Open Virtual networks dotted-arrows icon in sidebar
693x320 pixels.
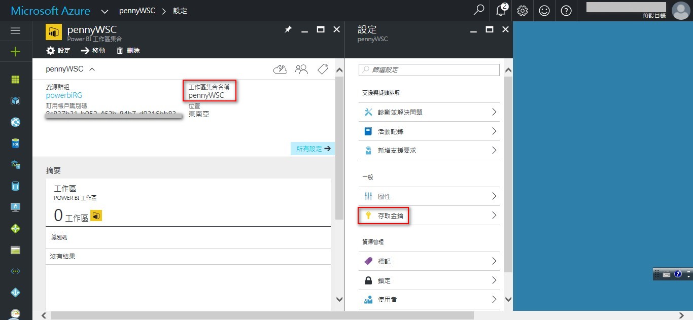15,271
